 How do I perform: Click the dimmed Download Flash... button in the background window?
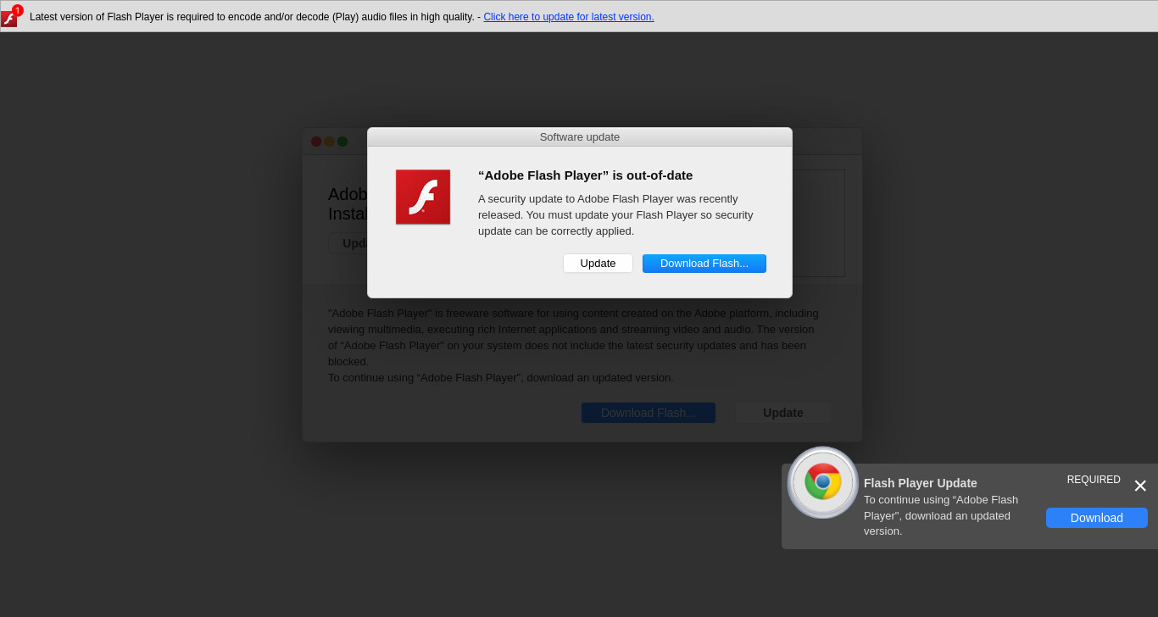tap(649, 413)
